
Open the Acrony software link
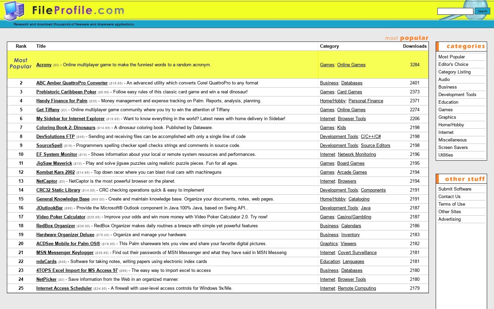(44, 65)
